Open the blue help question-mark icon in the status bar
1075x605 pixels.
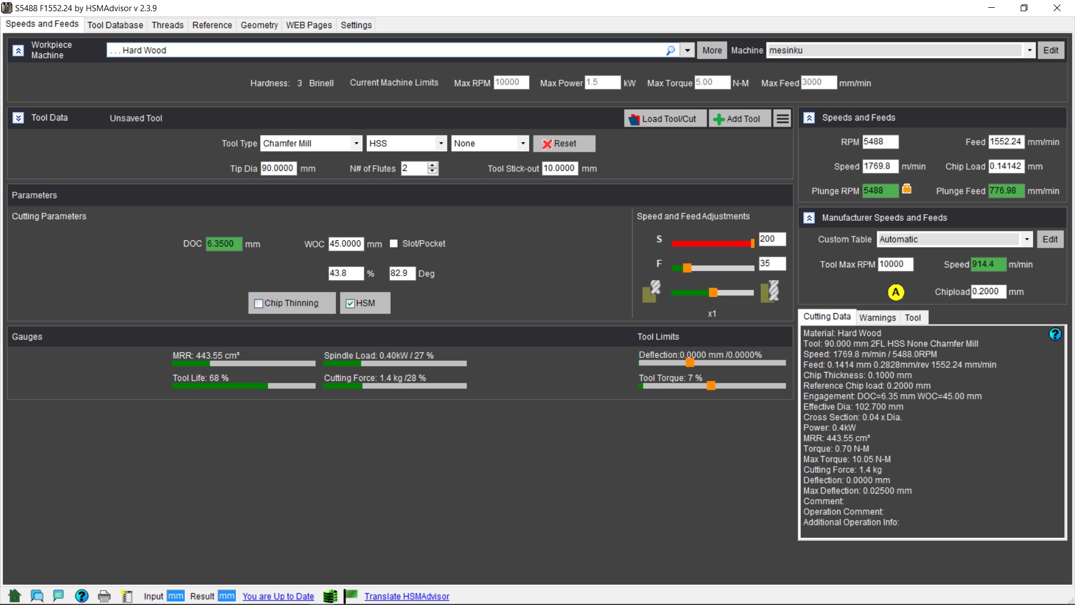coord(82,596)
